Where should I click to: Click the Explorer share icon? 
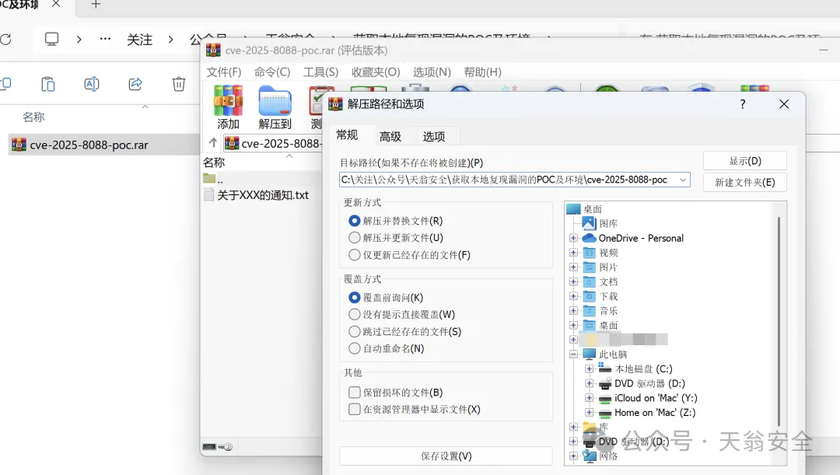(135, 84)
